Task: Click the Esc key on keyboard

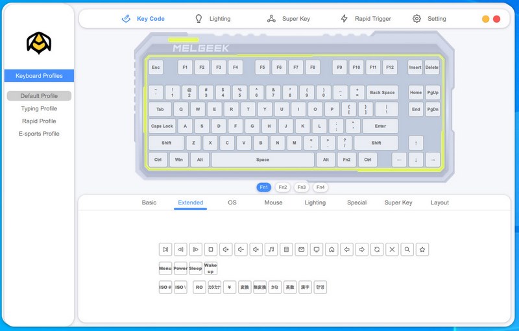Action: [x=156, y=67]
